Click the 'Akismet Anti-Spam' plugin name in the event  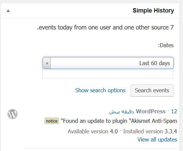pyautogui.click(x=154, y=121)
